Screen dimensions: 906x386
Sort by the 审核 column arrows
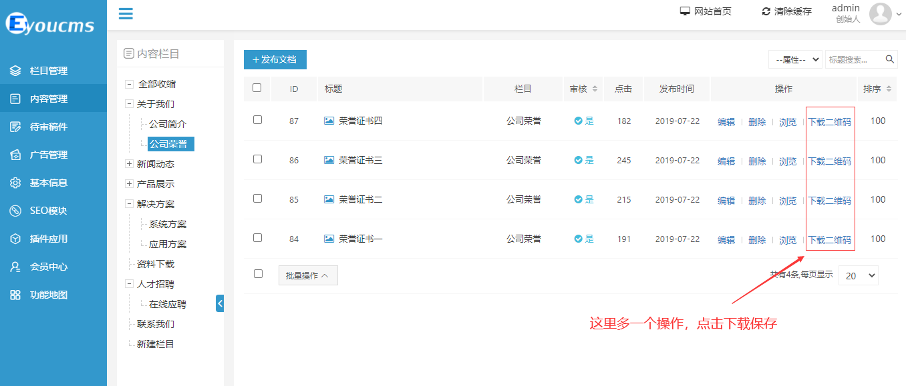[595, 89]
